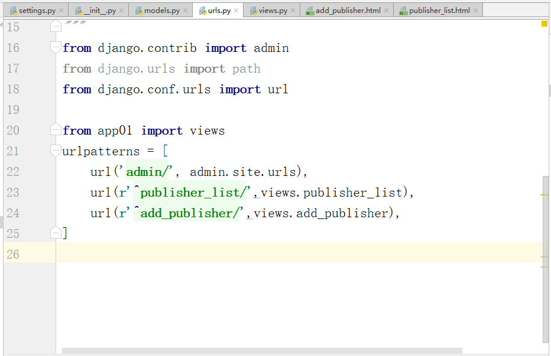Close the urls.py tab
The image size is (551, 356).
coord(236,11)
